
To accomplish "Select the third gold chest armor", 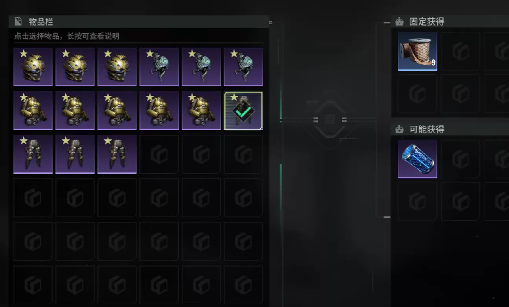I will [x=117, y=111].
